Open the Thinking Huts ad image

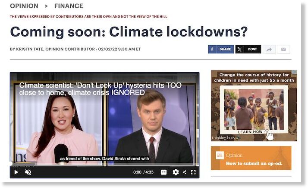pos(254,106)
